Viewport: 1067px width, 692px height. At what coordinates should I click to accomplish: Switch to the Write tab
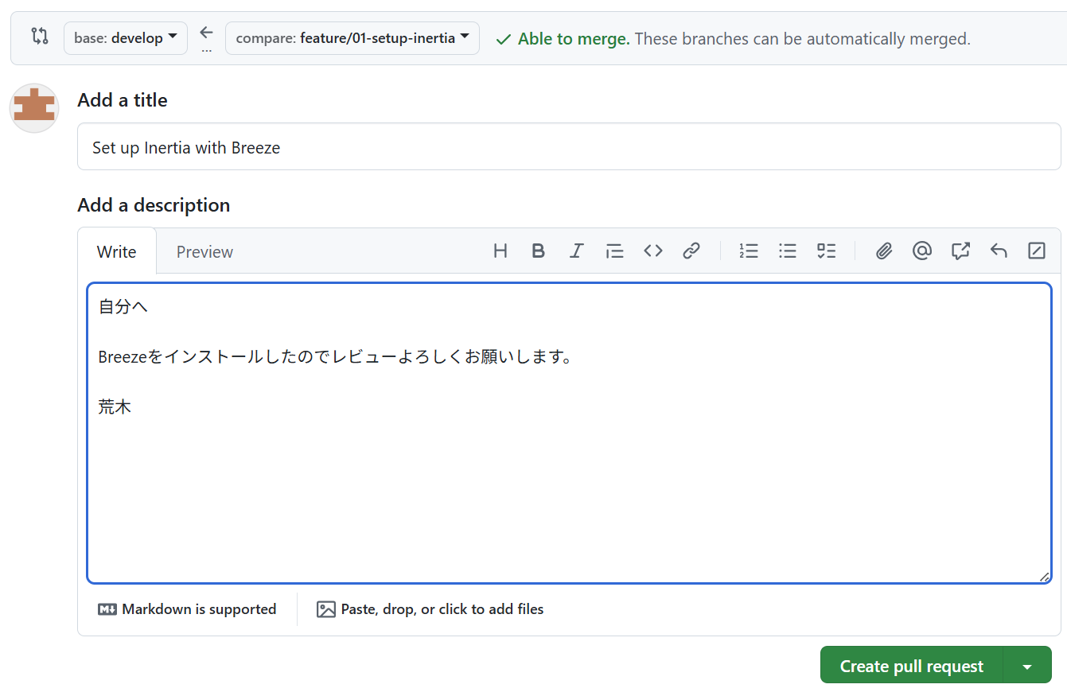(x=117, y=251)
